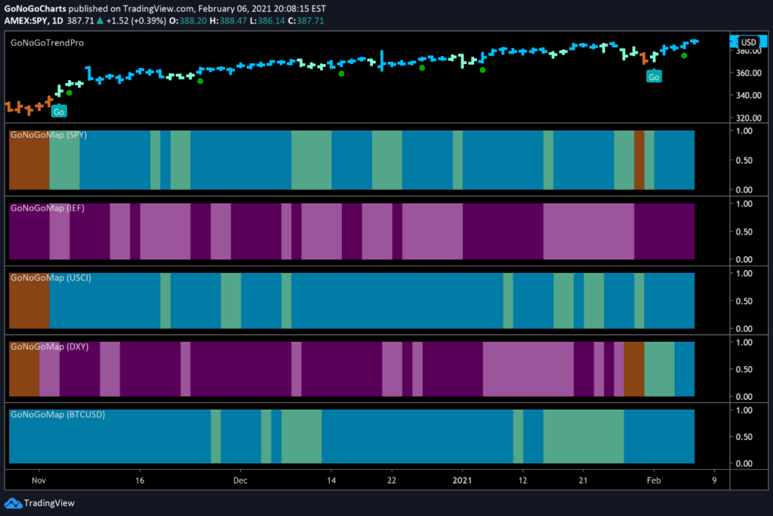Click the green dot beside the November Go badge
The width and height of the screenshot is (773, 516).
[x=69, y=93]
